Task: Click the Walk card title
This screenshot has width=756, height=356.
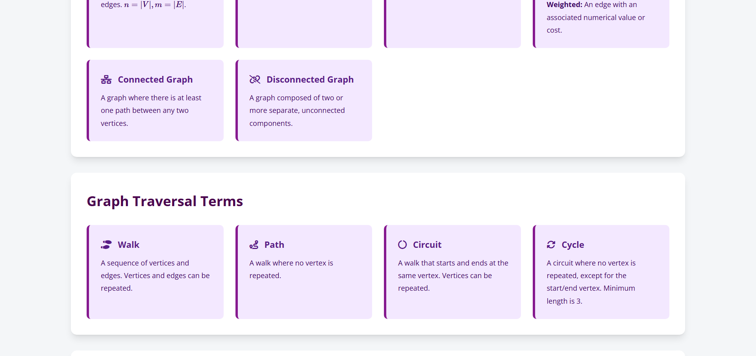Action: pos(128,245)
